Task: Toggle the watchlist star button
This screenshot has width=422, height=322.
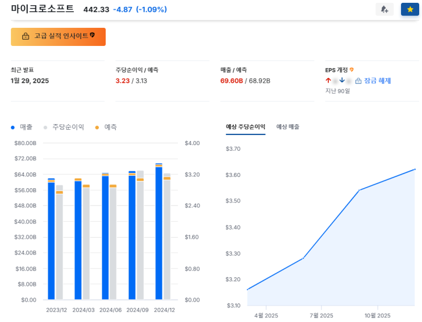Action: tap(410, 10)
